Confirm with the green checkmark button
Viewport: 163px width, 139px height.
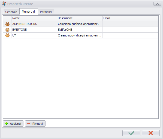coord(131,133)
